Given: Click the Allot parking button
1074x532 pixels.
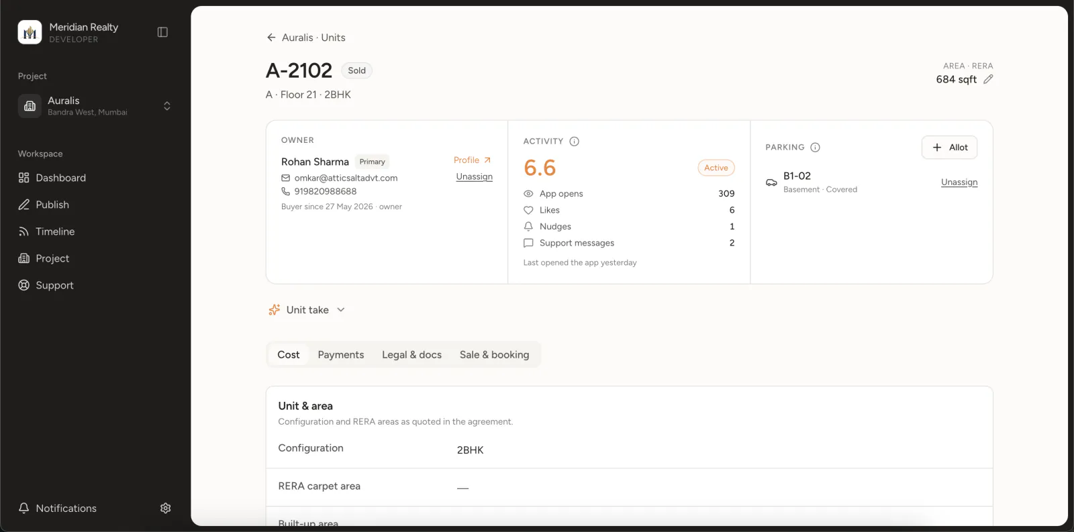Looking at the screenshot, I should (x=950, y=148).
